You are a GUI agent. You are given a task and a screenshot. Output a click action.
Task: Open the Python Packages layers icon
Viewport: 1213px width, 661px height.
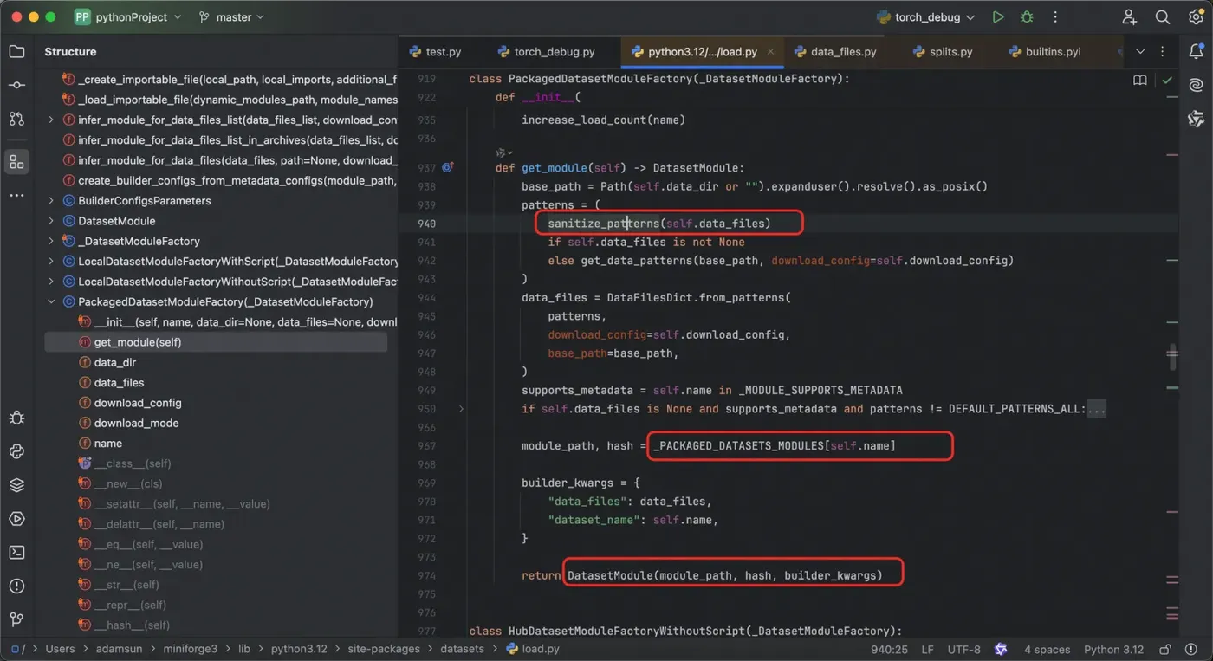point(16,485)
